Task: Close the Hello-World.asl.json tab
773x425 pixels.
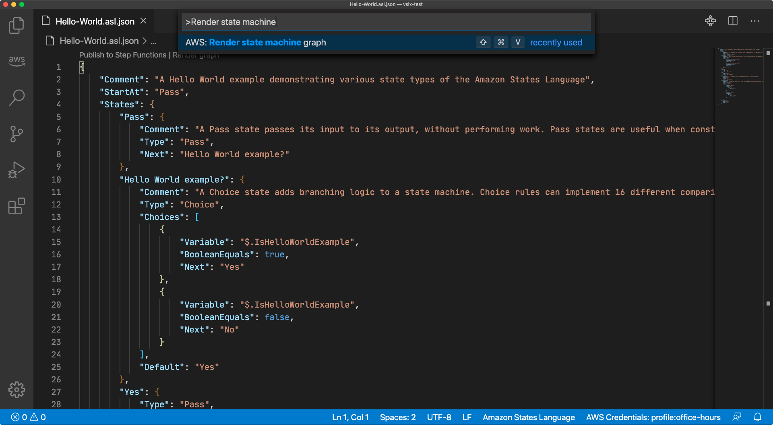Action: (143, 21)
